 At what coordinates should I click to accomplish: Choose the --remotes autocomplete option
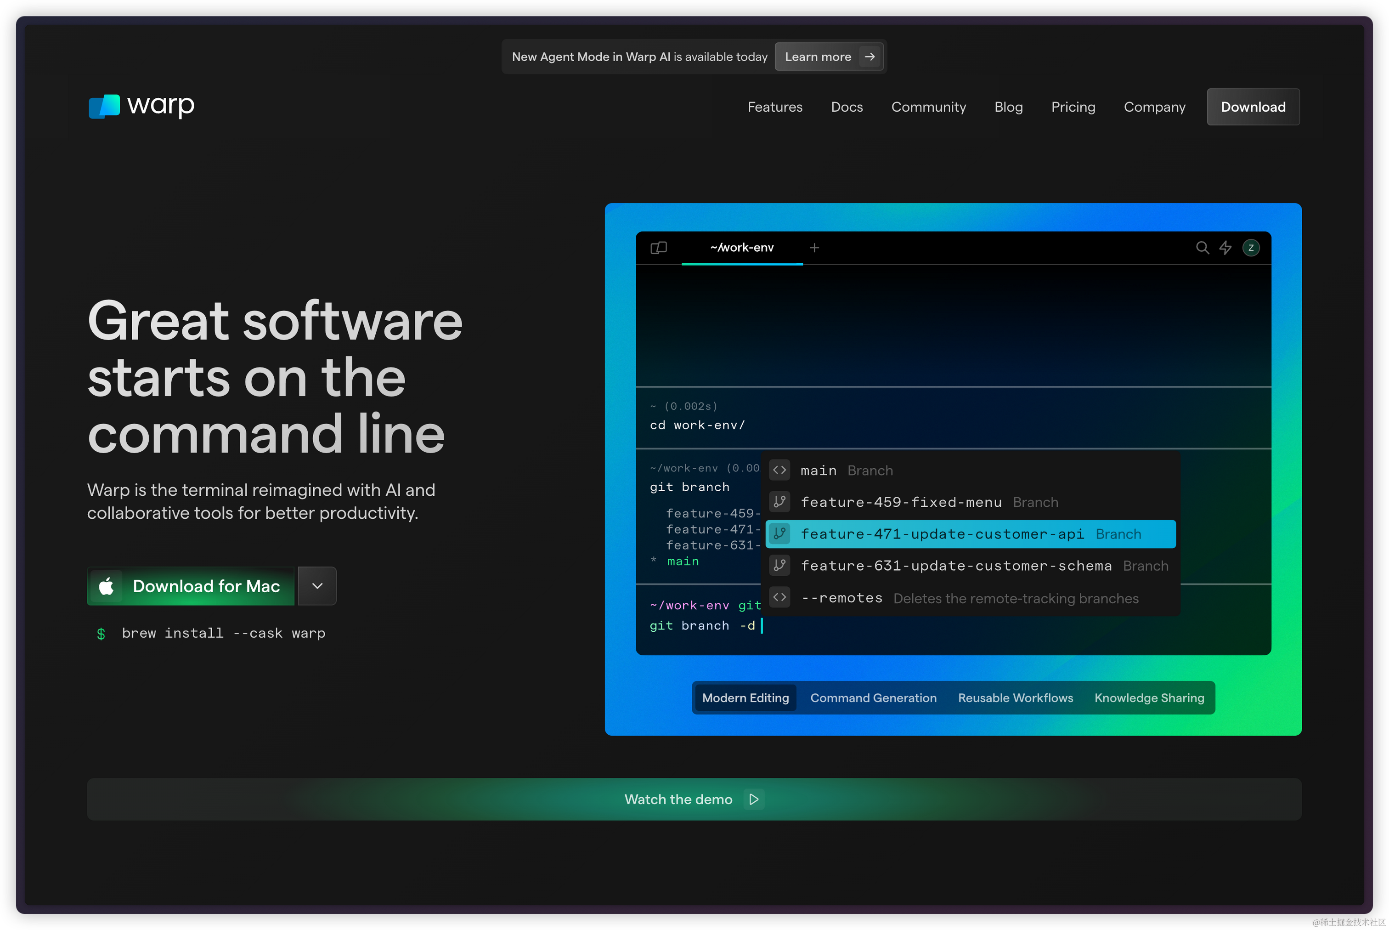[x=841, y=598]
